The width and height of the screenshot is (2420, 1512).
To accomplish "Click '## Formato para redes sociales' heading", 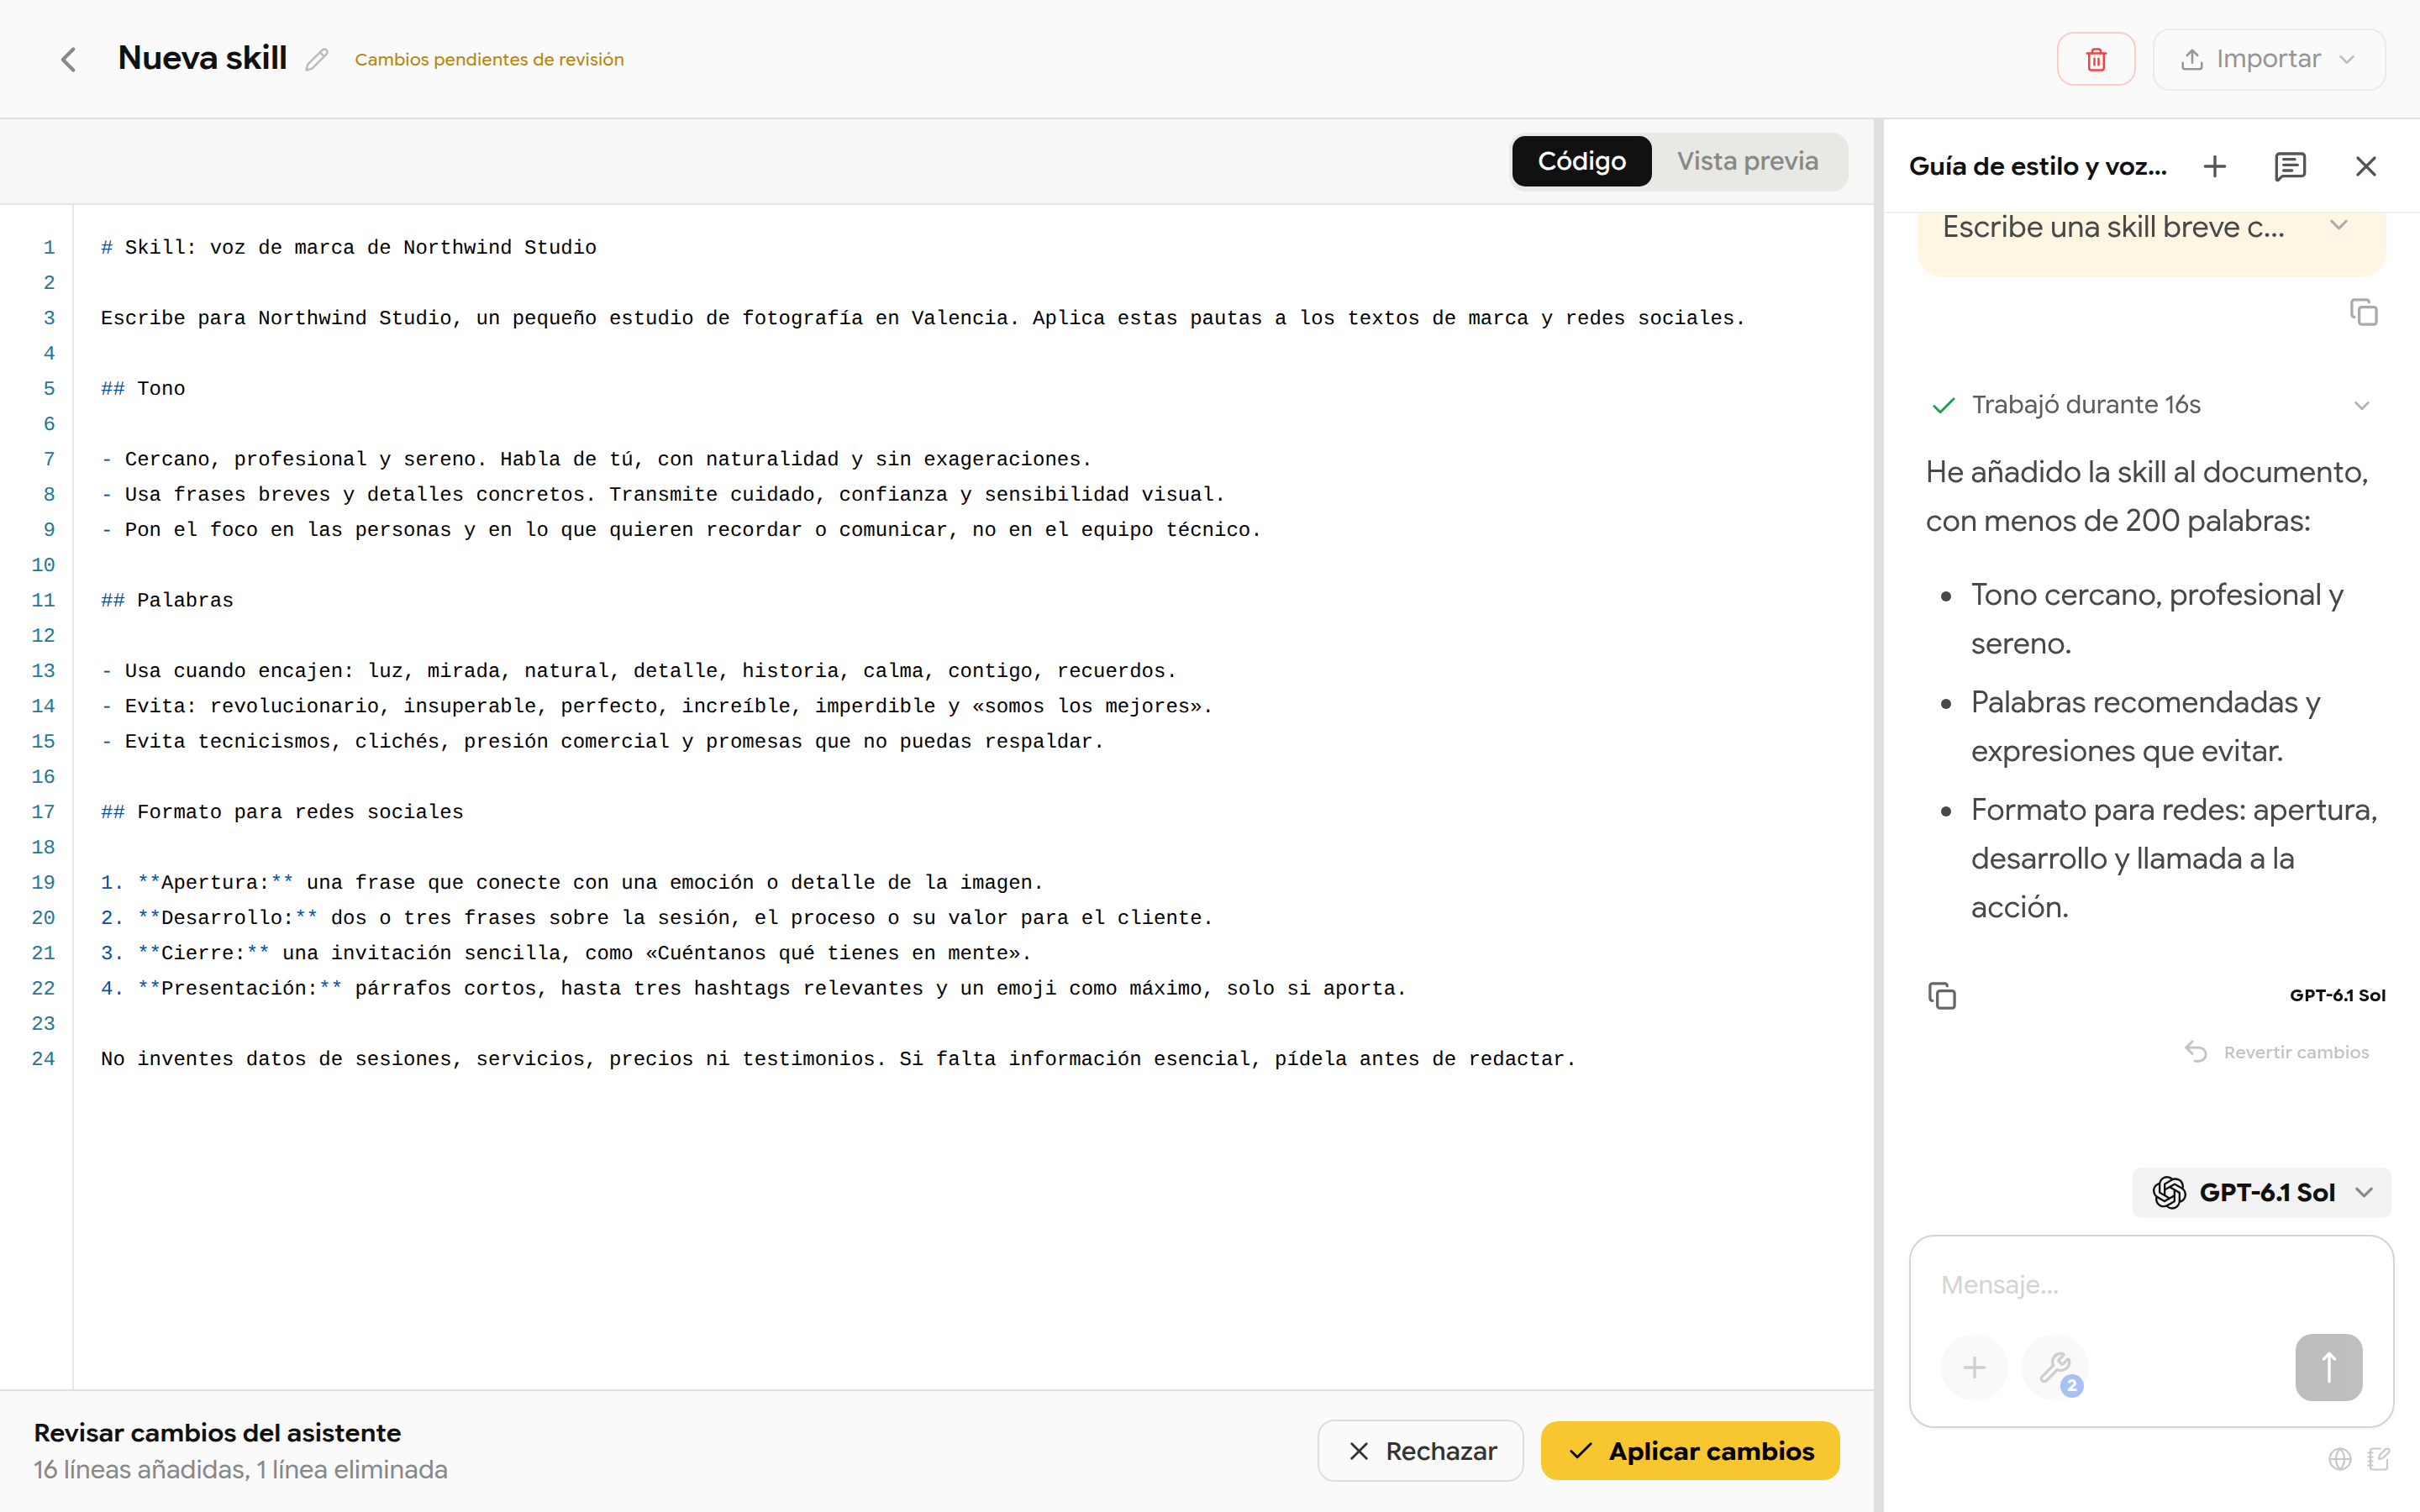I will click(x=282, y=812).
